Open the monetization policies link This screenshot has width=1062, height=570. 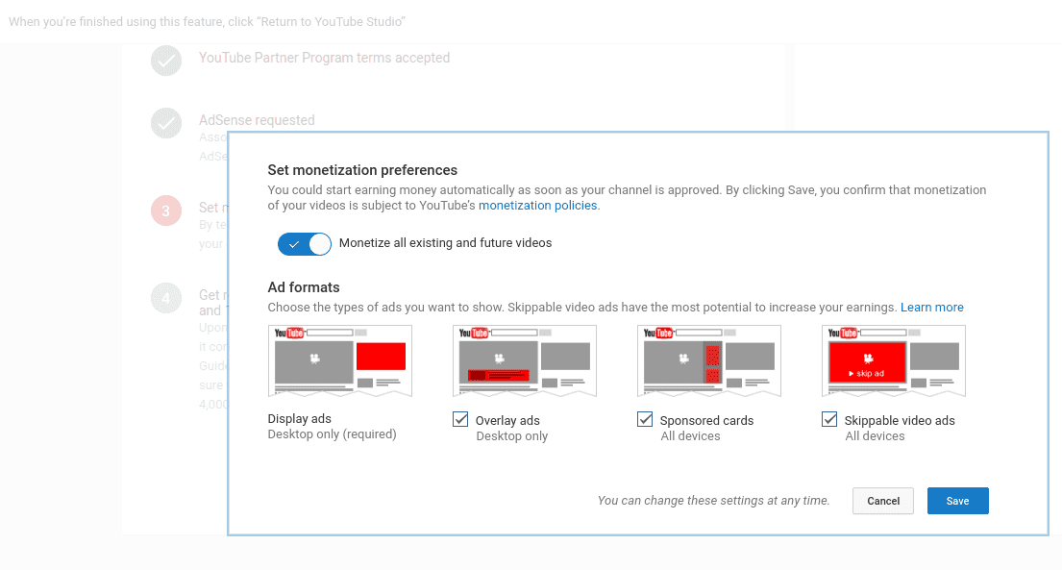pyautogui.click(x=537, y=205)
